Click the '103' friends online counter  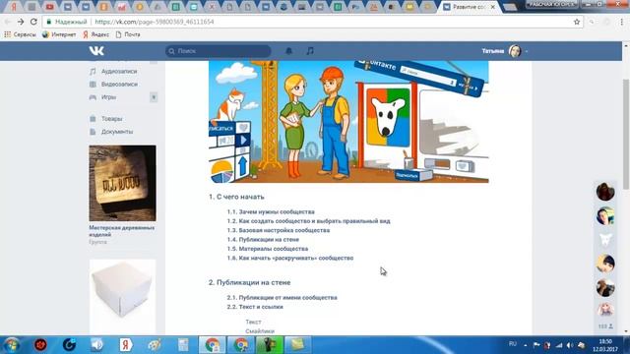coord(605,326)
